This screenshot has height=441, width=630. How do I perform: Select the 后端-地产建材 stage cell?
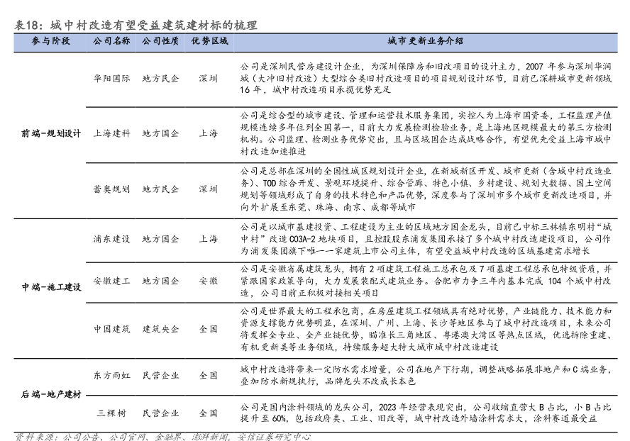[51, 393]
